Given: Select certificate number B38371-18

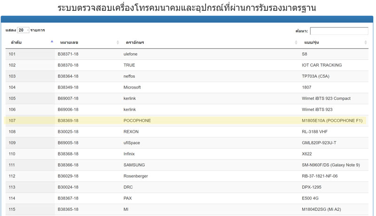Looking at the screenshot, I should (x=68, y=54).
